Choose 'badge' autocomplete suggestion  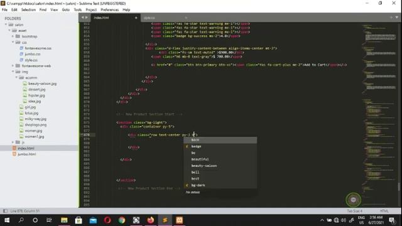coord(220,146)
